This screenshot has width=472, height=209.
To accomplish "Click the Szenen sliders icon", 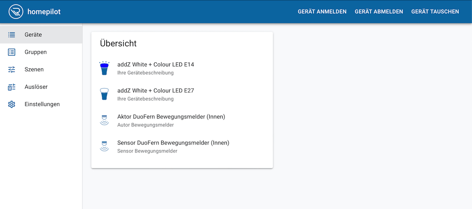I will click(x=12, y=70).
